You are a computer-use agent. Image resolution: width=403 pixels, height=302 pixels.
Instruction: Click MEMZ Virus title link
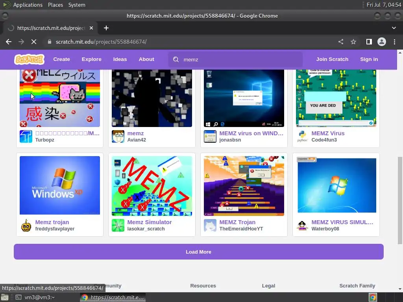(328, 133)
